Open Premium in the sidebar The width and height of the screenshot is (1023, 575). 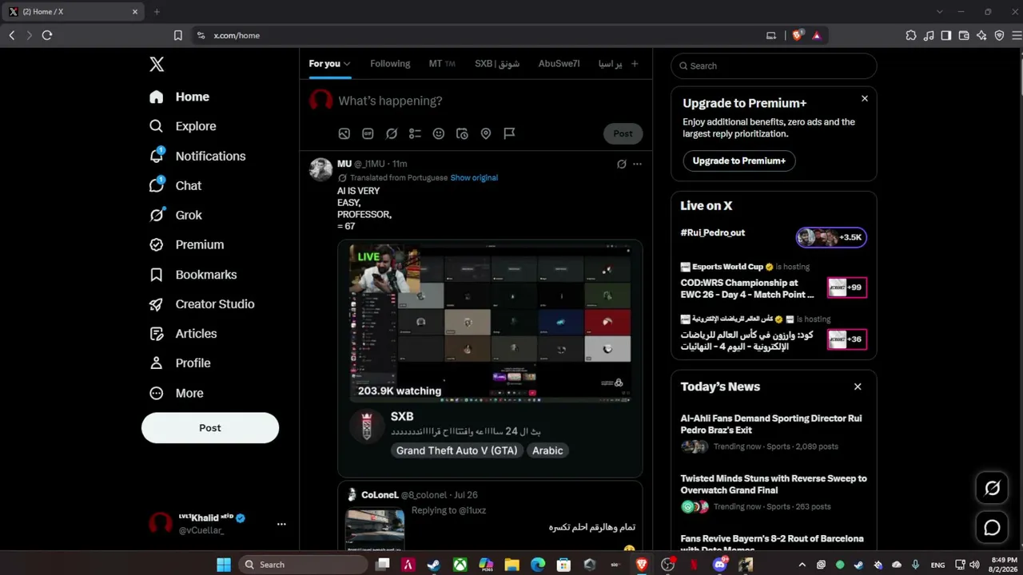(x=186, y=244)
